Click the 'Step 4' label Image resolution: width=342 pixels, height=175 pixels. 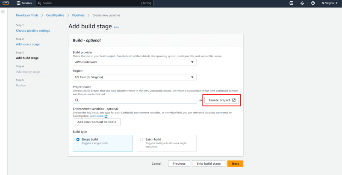(20, 66)
